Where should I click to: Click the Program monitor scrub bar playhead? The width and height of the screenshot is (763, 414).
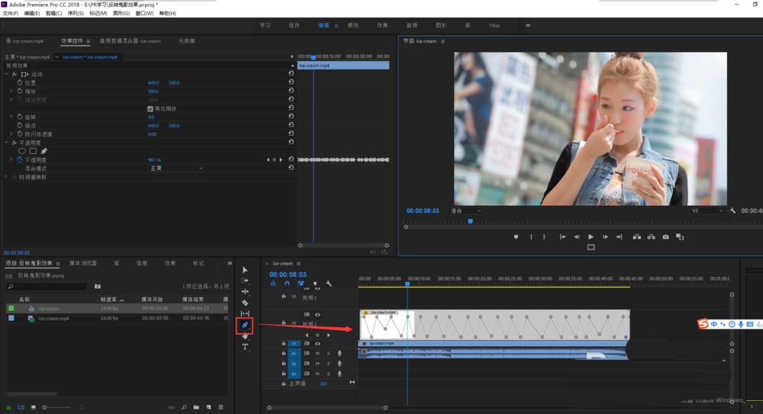pos(470,221)
